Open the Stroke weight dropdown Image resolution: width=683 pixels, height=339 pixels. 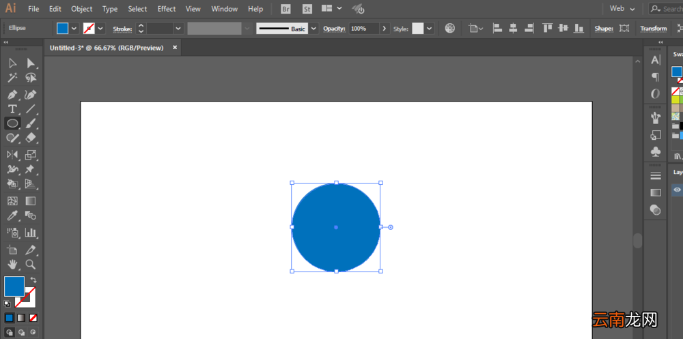click(x=178, y=29)
